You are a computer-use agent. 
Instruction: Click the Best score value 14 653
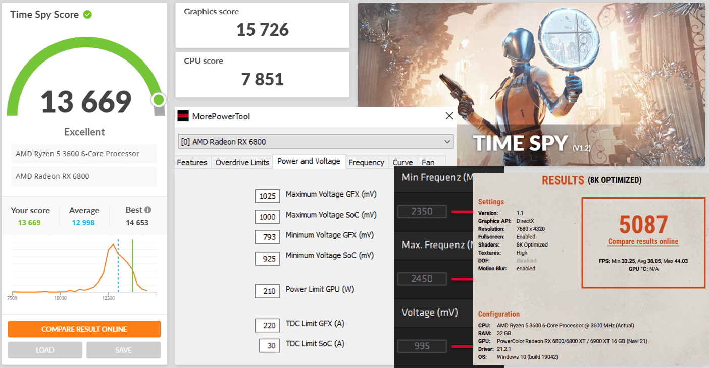[137, 223]
